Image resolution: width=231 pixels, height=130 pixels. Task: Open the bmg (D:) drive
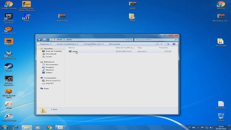pyautogui.click(x=49, y=83)
